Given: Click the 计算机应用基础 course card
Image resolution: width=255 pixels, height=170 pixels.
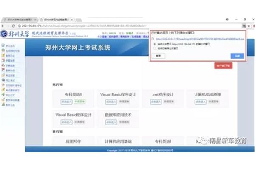Looking at the screenshot, I should click(118, 141).
